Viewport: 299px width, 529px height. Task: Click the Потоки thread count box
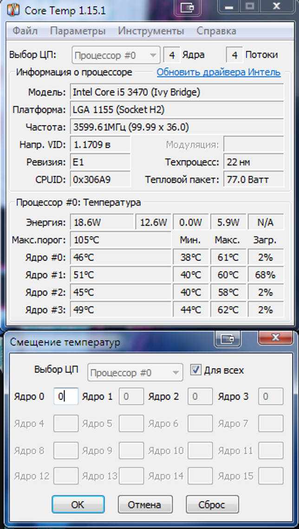[234, 54]
